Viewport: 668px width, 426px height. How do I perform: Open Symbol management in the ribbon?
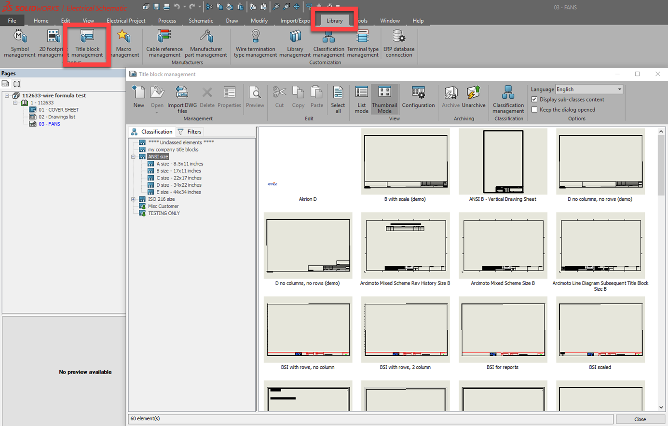click(19, 43)
